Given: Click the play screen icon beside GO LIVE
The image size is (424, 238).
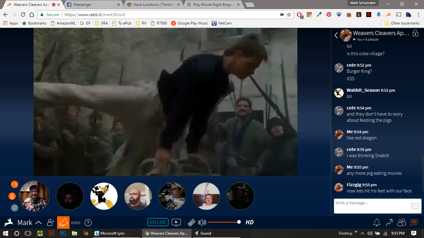Looking at the screenshot, I should [176, 222].
